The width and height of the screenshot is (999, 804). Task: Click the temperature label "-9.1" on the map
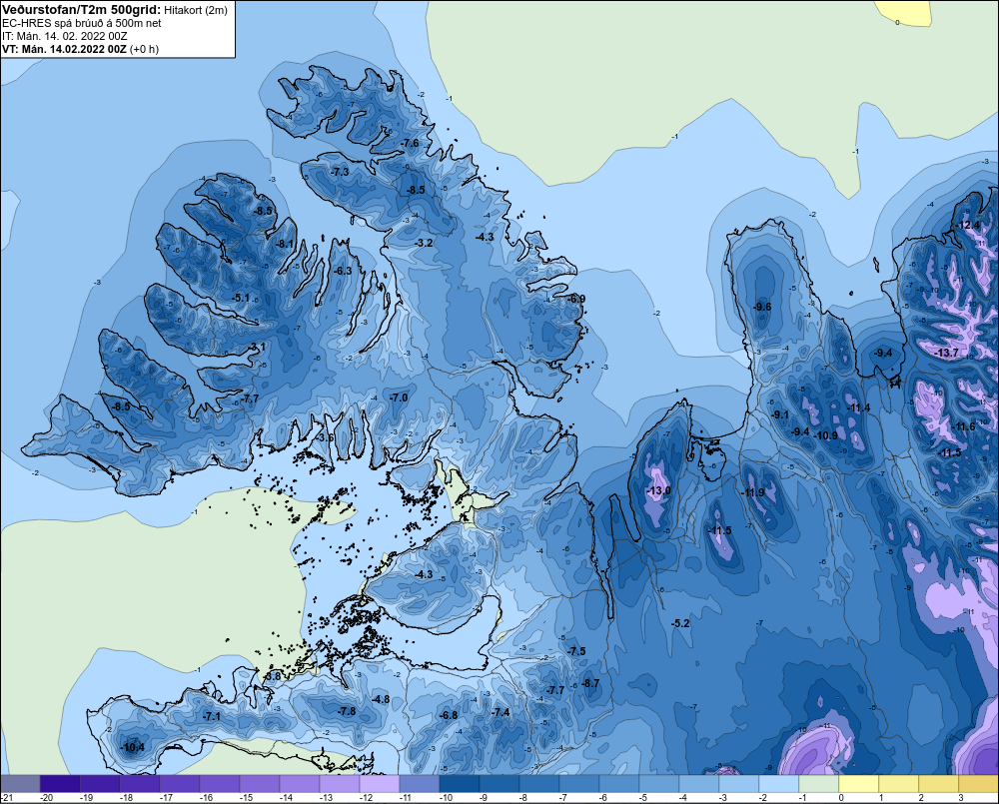780,414
